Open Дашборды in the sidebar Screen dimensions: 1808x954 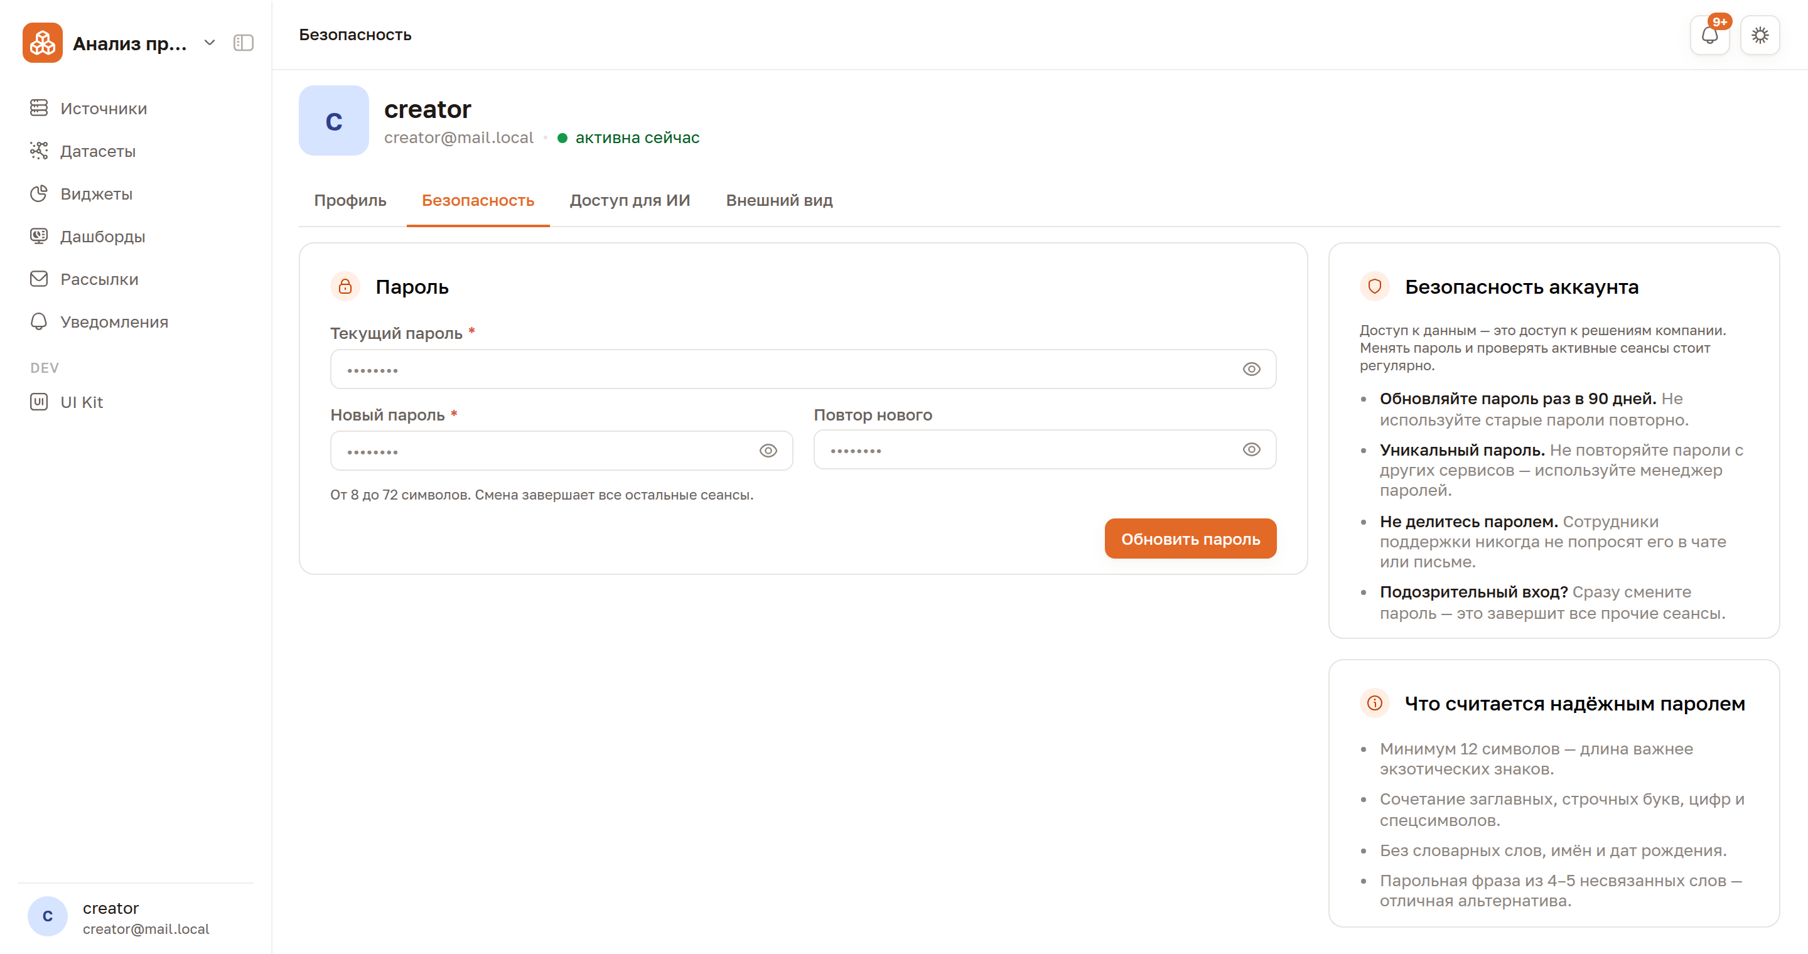click(x=136, y=237)
